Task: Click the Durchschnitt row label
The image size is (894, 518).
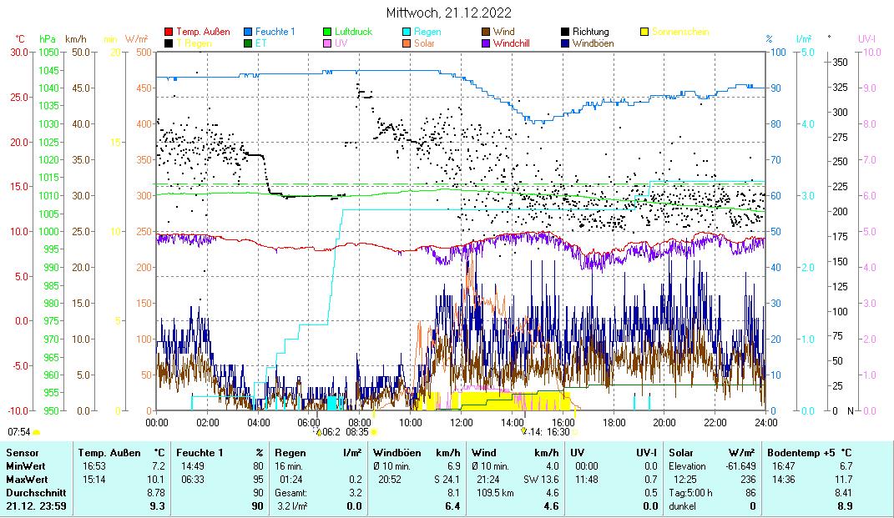Action: tap(33, 493)
